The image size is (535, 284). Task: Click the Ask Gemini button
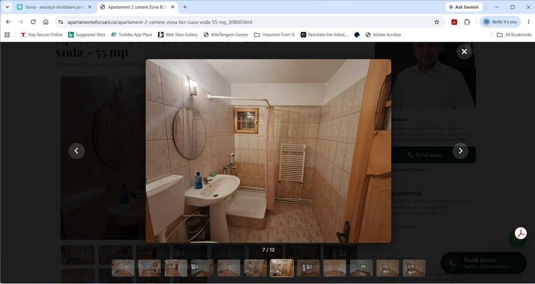[464, 7]
